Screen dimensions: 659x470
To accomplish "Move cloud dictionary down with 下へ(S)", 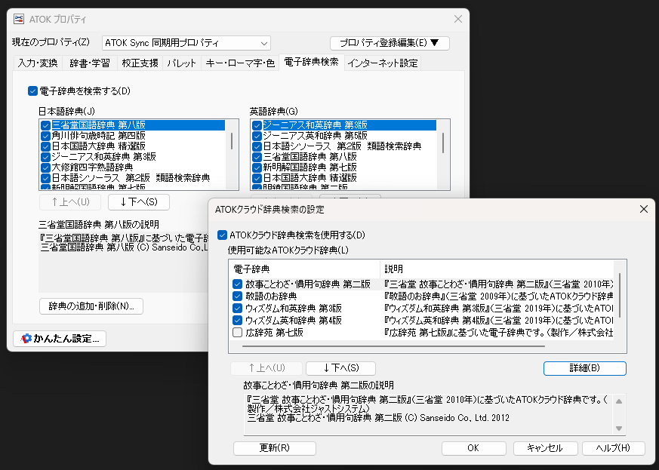I will pos(340,368).
